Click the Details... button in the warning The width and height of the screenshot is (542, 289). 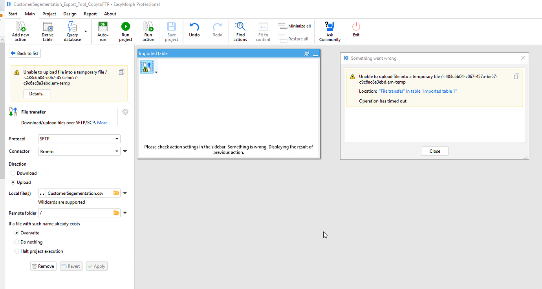pos(37,94)
